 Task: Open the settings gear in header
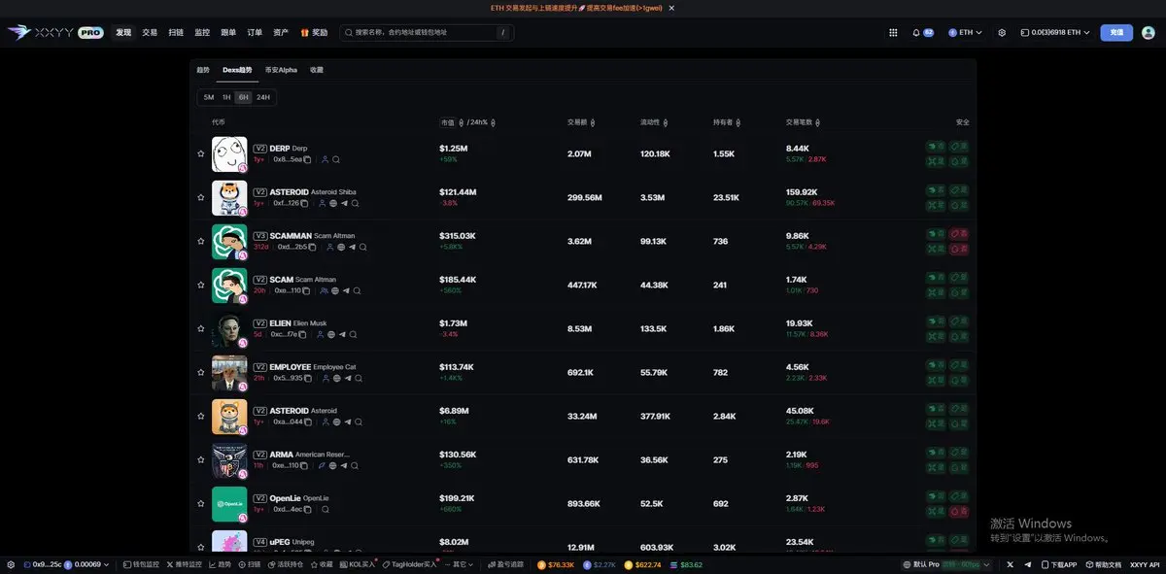pos(1002,32)
